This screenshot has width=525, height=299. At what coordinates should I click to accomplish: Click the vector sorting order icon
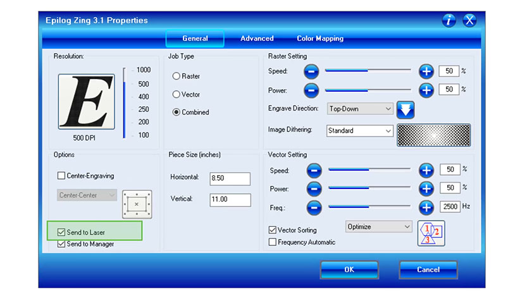click(431, 233)
